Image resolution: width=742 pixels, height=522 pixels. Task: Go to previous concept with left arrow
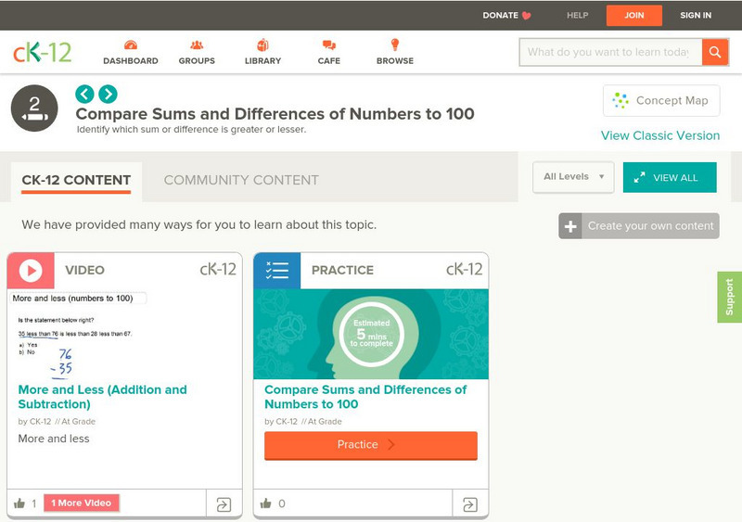pyautogui.click(x=84, y=94)
